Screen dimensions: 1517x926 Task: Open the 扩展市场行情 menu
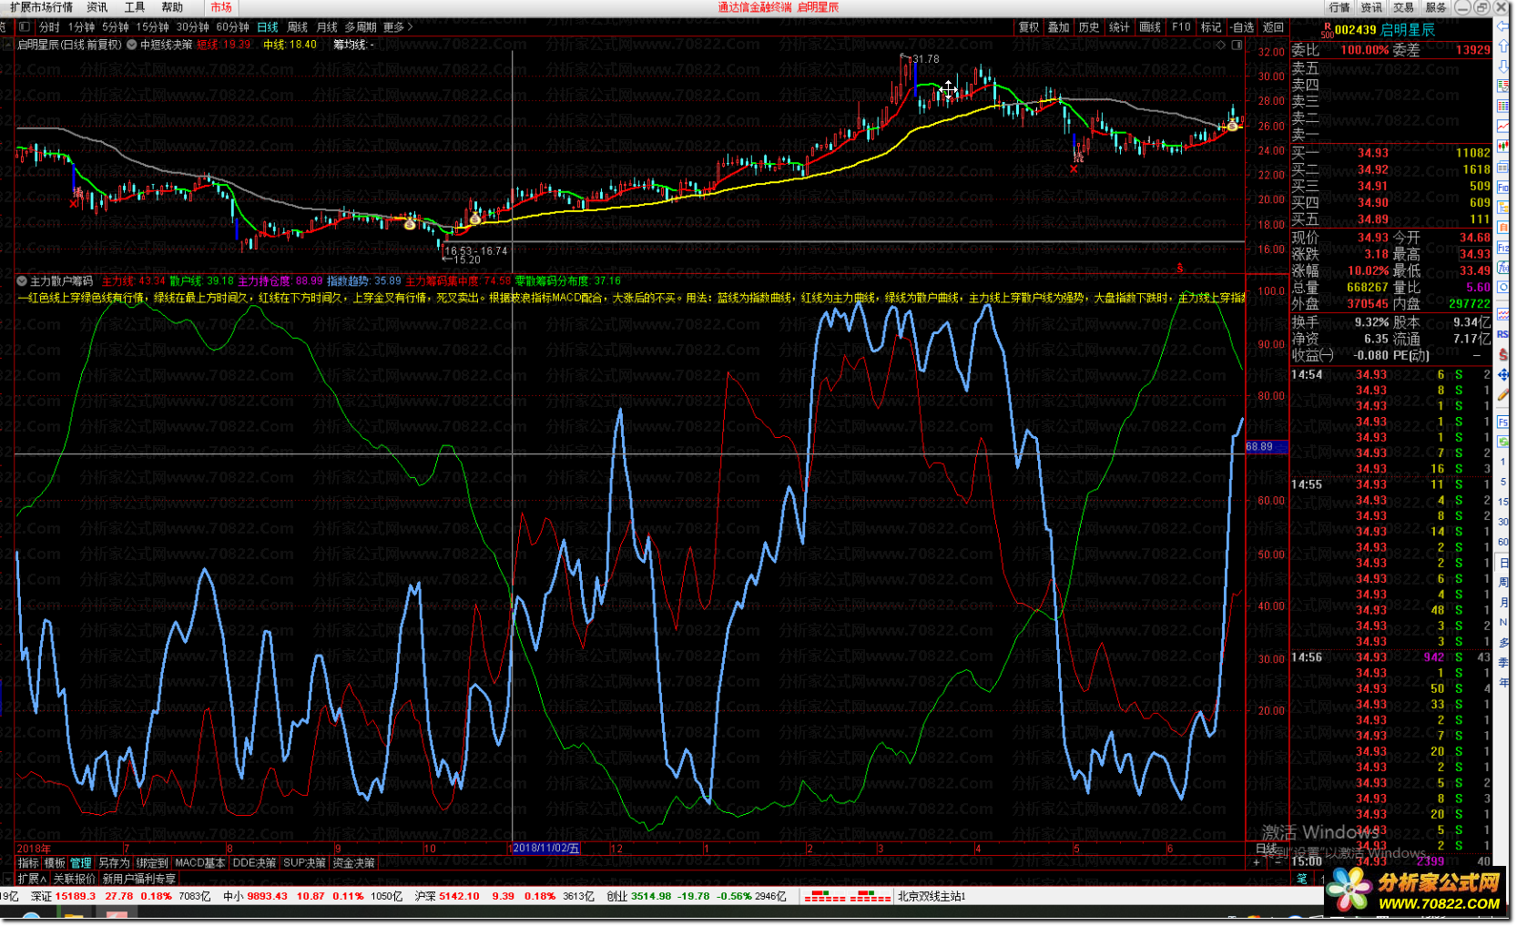(42, 7)
